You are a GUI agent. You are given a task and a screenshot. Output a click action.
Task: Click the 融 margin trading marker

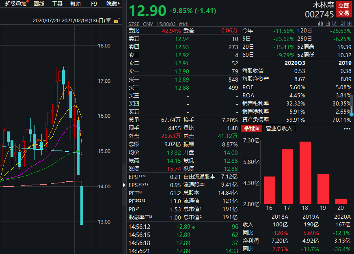321,23
